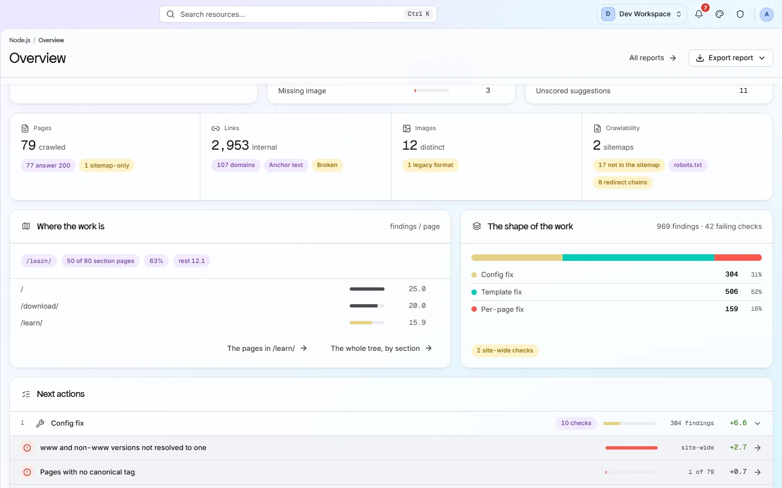Screen dimensions: 782x488
Task: Click the layers icon beside The shape of the work
Action: point(477,226)
